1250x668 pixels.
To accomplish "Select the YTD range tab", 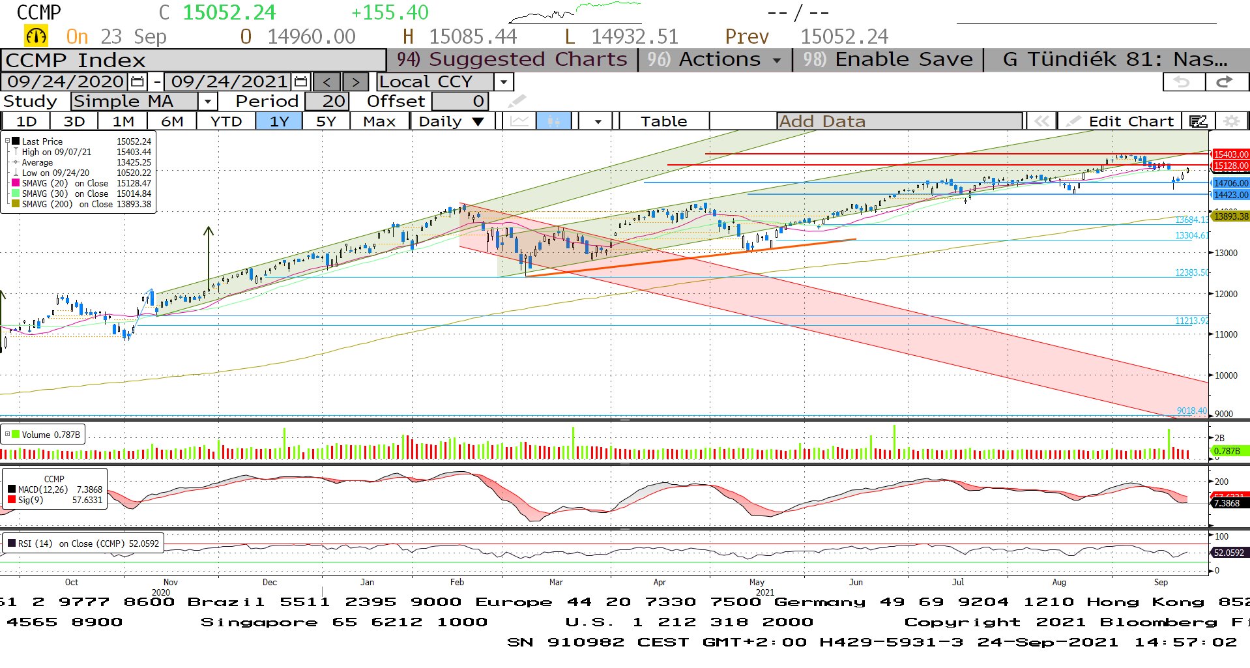I will click(226, 121).
